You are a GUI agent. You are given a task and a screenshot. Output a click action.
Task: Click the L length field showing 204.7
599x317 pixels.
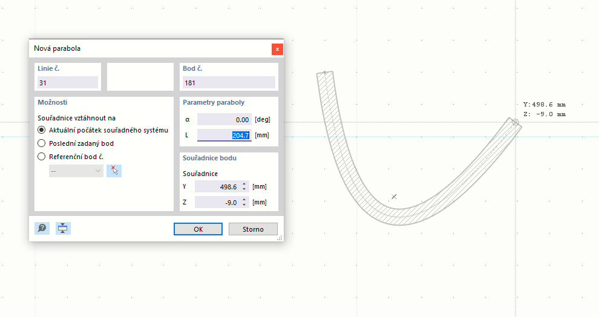(x=224, y=135)
